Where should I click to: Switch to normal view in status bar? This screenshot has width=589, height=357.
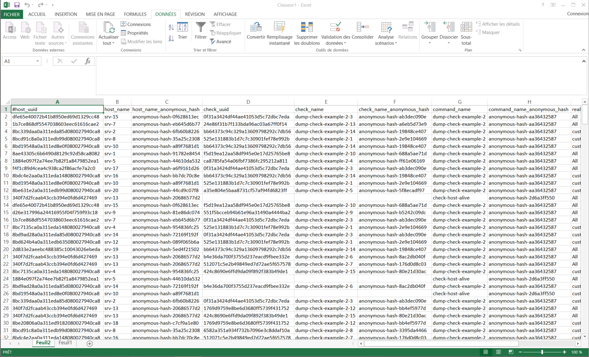(486, 352)
